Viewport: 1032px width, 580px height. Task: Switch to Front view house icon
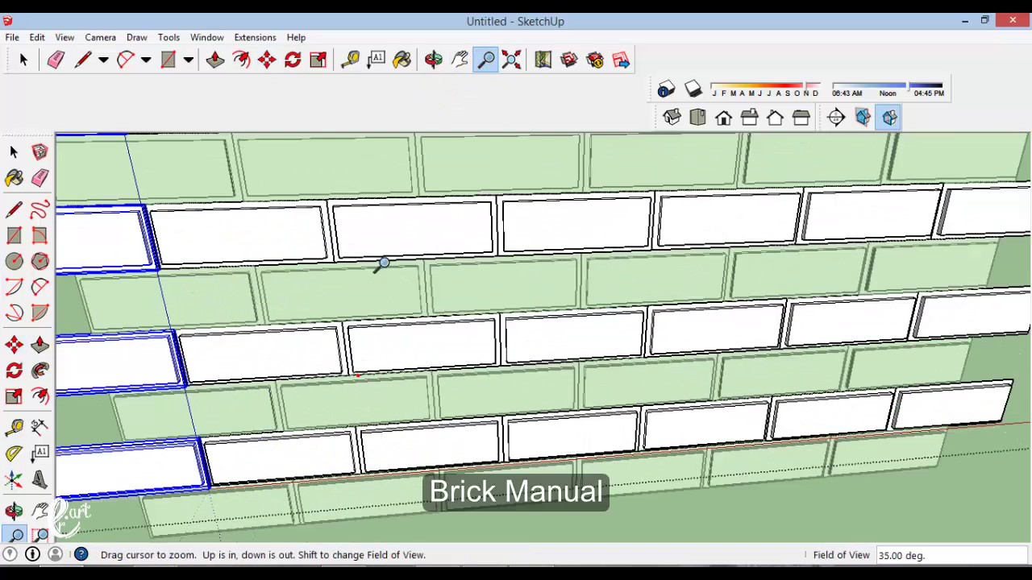[723, 118]
